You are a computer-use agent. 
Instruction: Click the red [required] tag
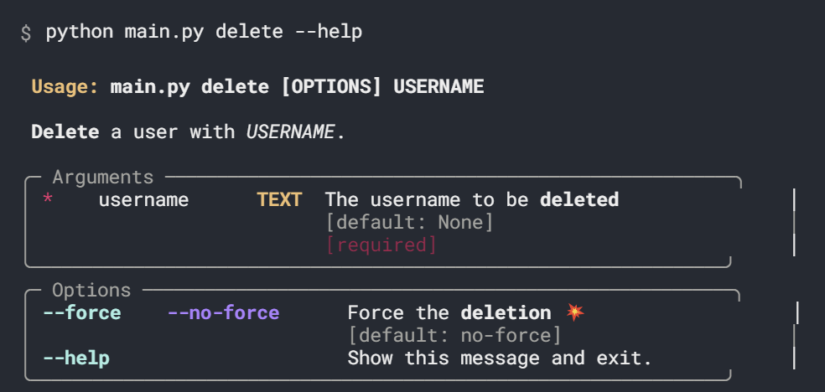[381, 245]
